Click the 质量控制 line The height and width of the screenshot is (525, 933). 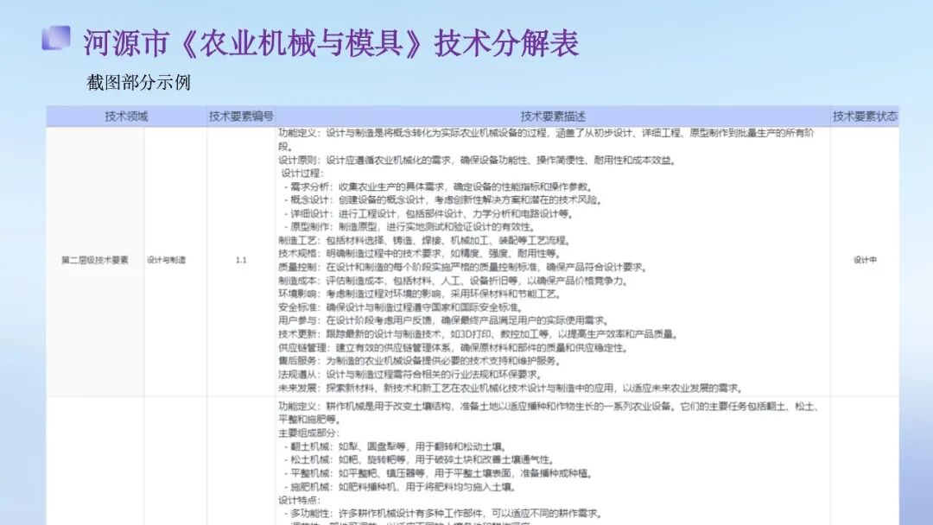pyautogui.click(x=463, y=267)
